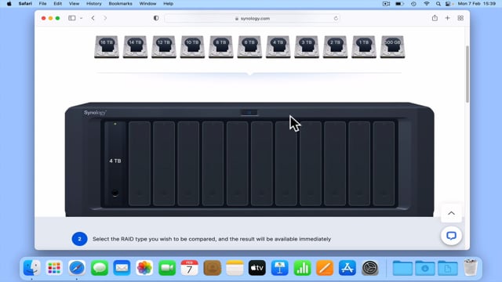Open Spotlight search magnifier
The width and height of the screenshot is (502, 282).
point(438,3)
